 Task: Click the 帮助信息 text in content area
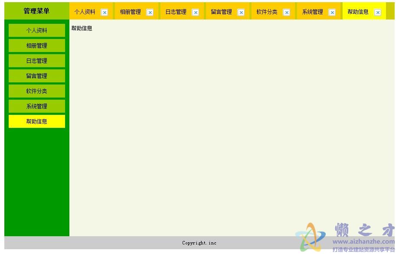[x=82, y=28]
